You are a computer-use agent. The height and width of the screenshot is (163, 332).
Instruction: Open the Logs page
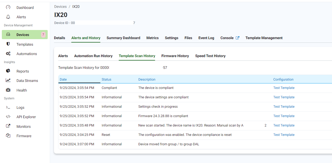(x=20, y=107)
